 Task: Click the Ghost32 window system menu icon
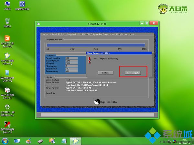38,24
